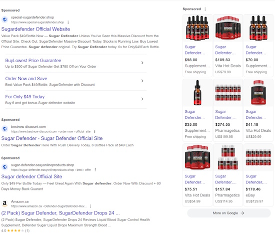Image resolution: width=275 pixels, height=235 pixels.
Task: Click Sugar Defender title of $157.84 product
Action: pyautogui.click(x=225, y=179)
